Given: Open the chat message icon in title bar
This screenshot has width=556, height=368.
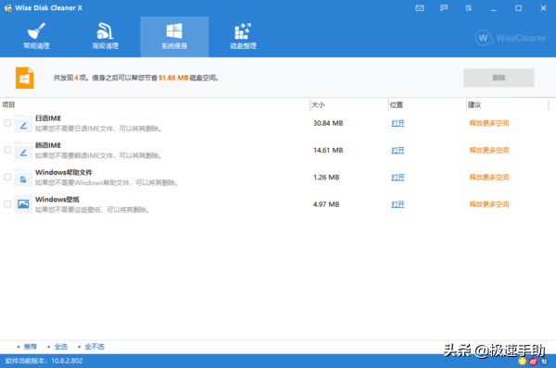Looking at the screenshot, I should tap(444, 8).
